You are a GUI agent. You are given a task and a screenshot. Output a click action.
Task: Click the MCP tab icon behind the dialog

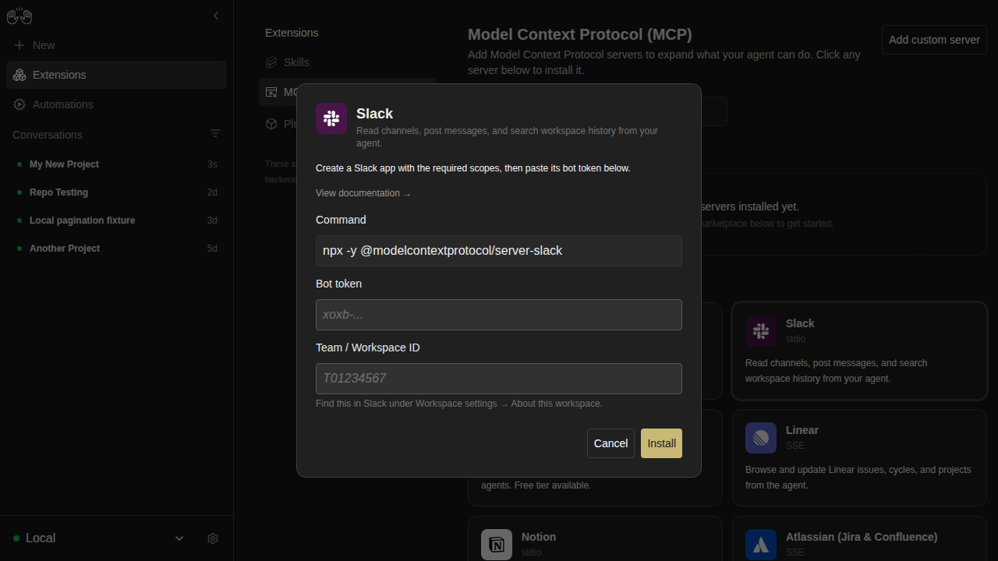(271, 92)
